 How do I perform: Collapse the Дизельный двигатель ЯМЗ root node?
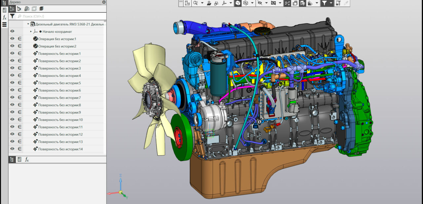coord(28,24)
